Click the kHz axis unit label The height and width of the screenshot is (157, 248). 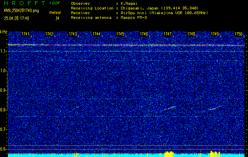(4, 32)
